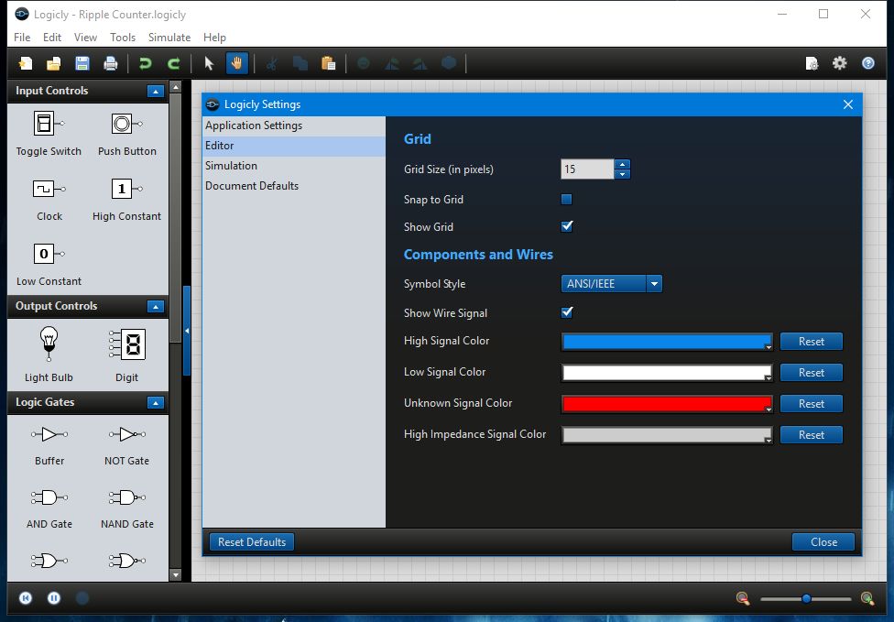Open the Help question mark icon

[867, 63]
